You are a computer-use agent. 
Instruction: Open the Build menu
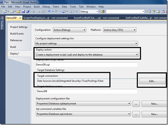click(37, 7)
